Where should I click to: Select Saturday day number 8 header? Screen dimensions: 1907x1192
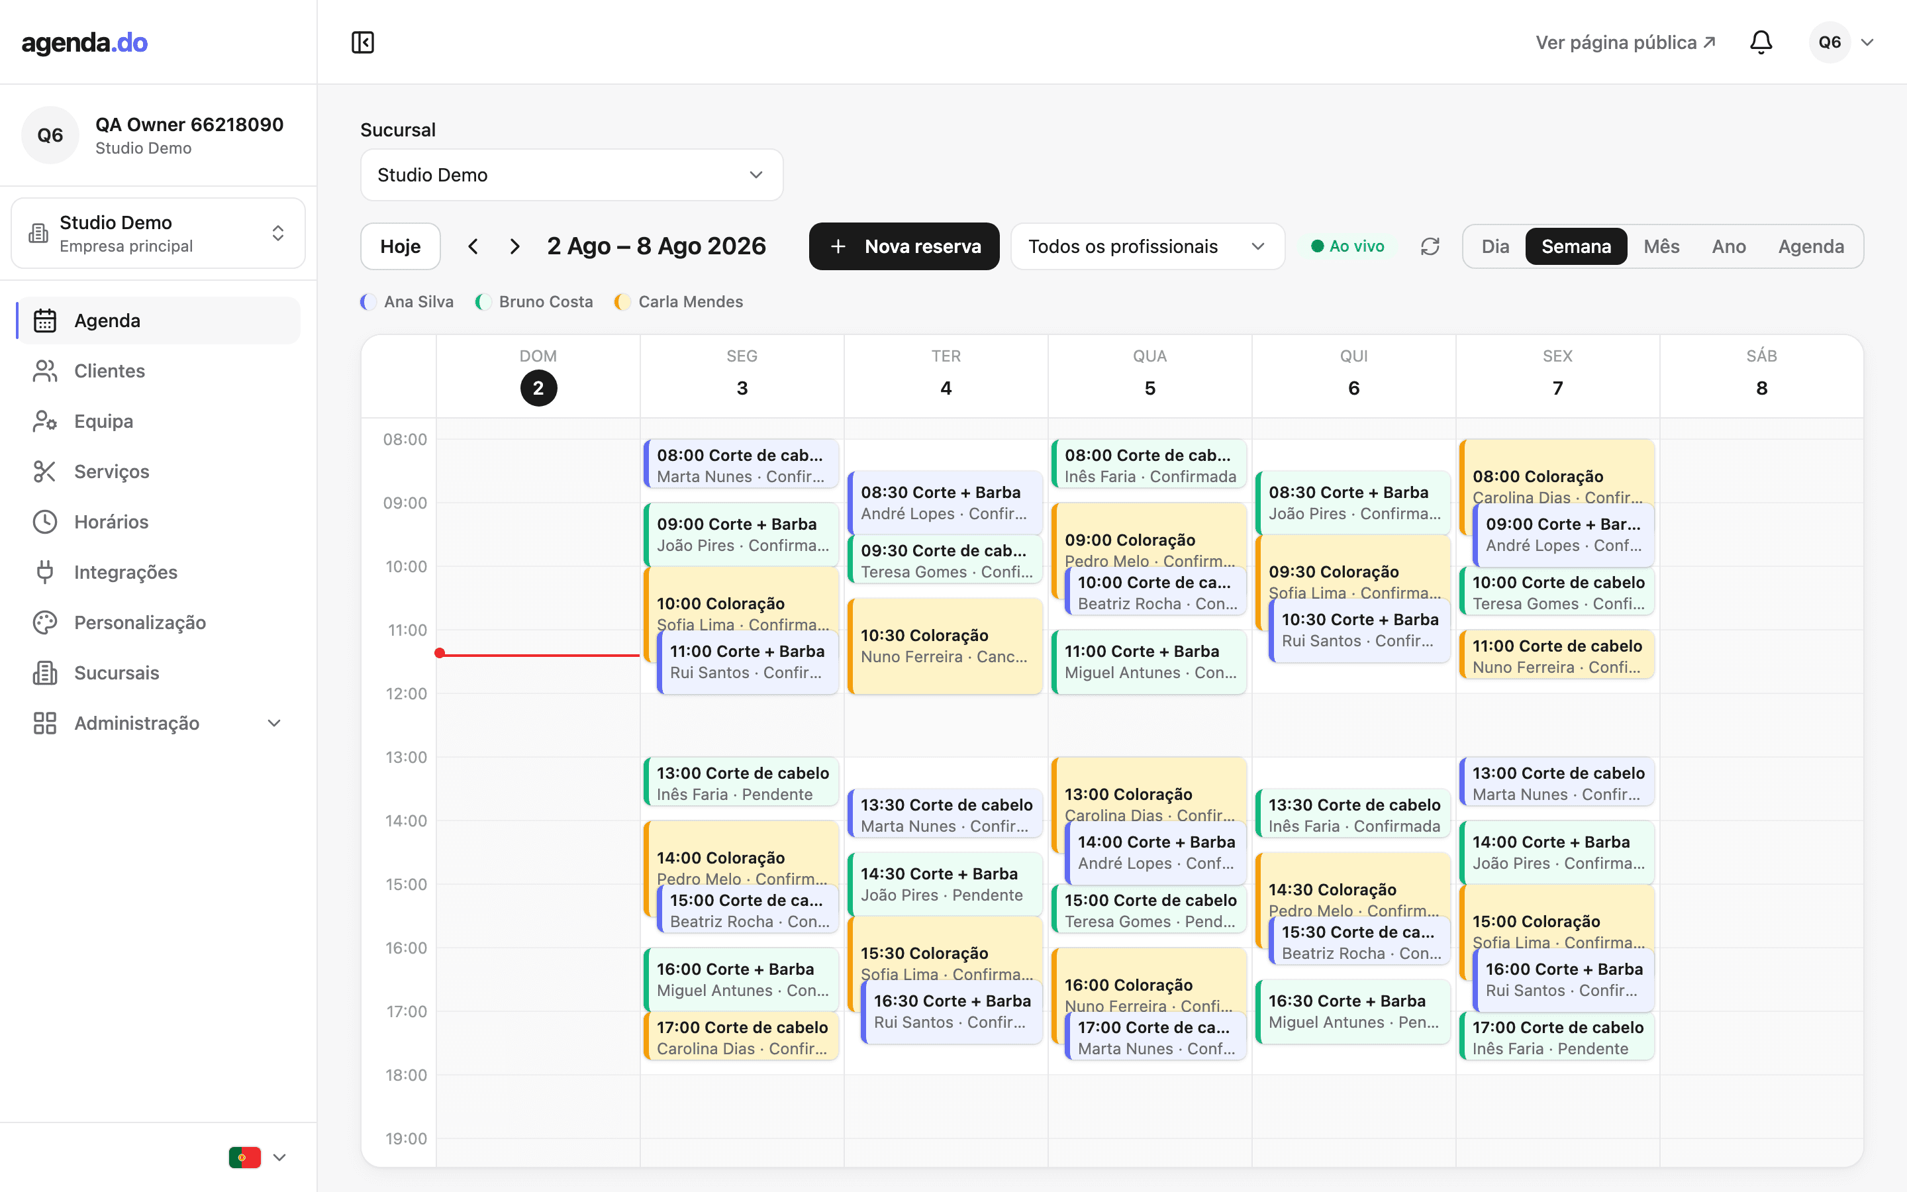tap(1761, 388)
